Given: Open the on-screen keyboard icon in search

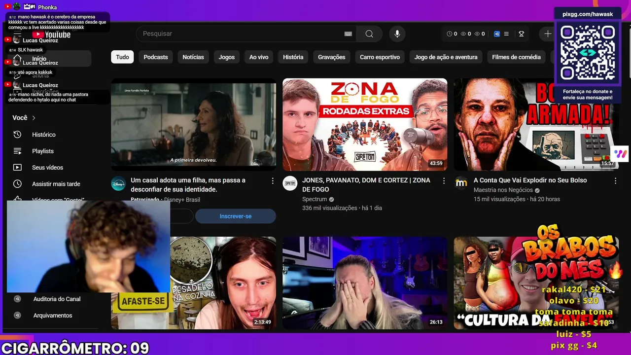Looking at the screenshot, I should (x=348, y=34).
